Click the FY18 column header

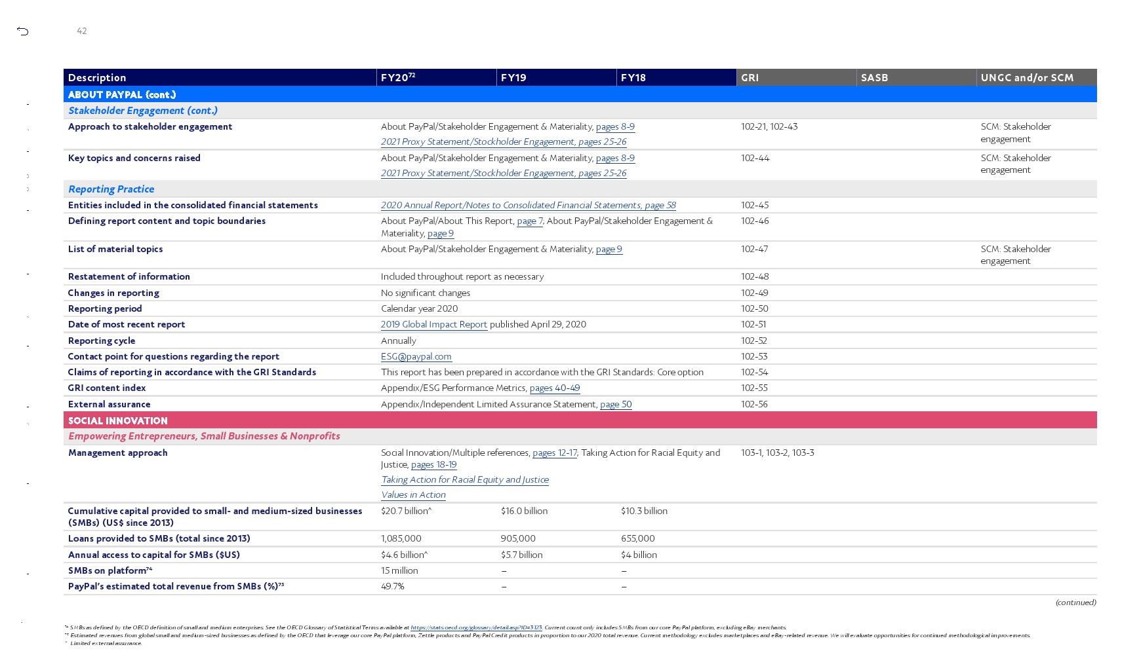(677, 77)
